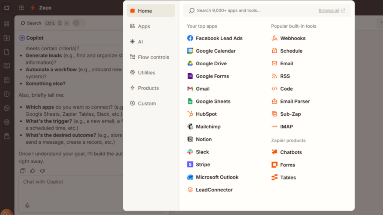Select Stripe app
The image size is (383, 215).
pos(199,165)
